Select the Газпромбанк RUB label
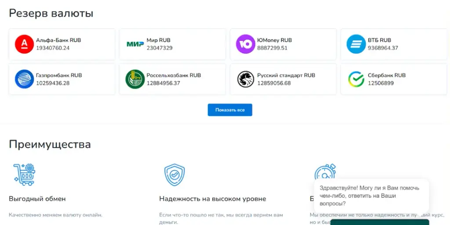Image resolution: width=450 pixels, height=225 pixels. 59,75
